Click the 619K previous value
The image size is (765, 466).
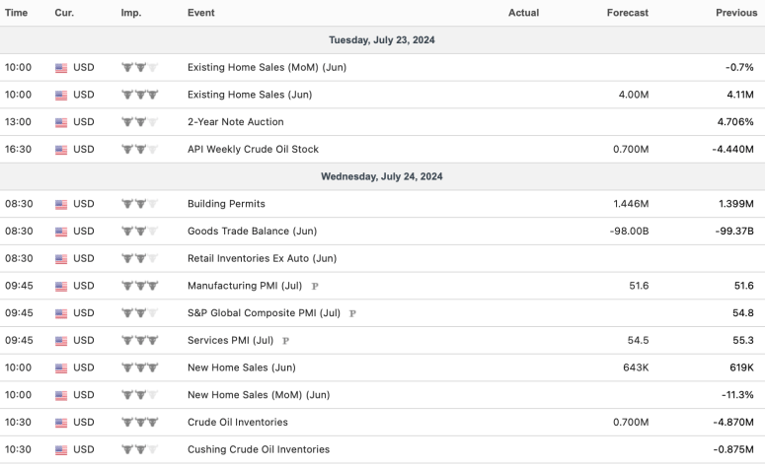(x=741, y=367)
